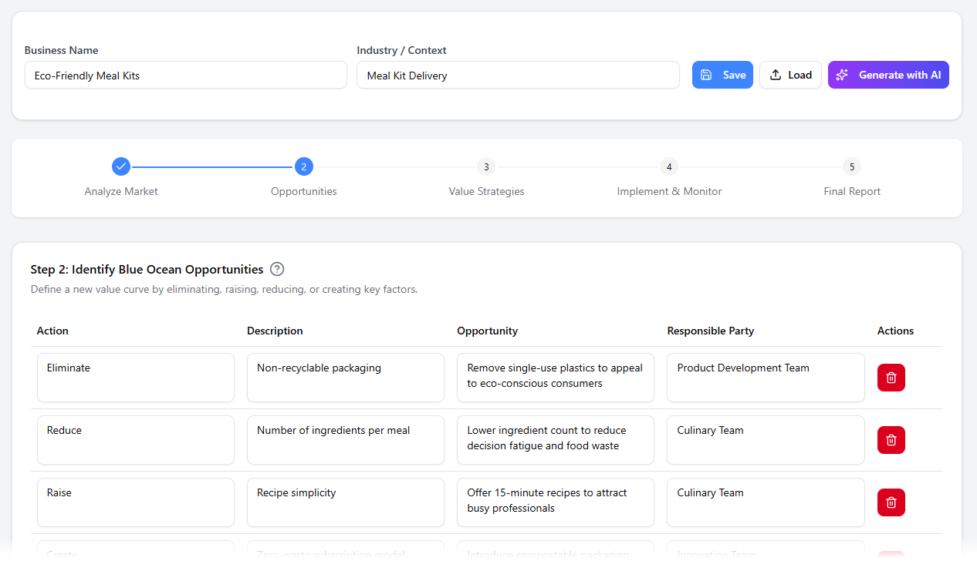Delete the Eliminate opportunity row
The image size is (977, 561).
tap(891, 377)
